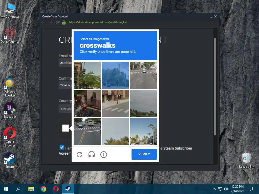Switch to audio captcha challenge
Screen dimensions: 259x194
tap(92, 154)
